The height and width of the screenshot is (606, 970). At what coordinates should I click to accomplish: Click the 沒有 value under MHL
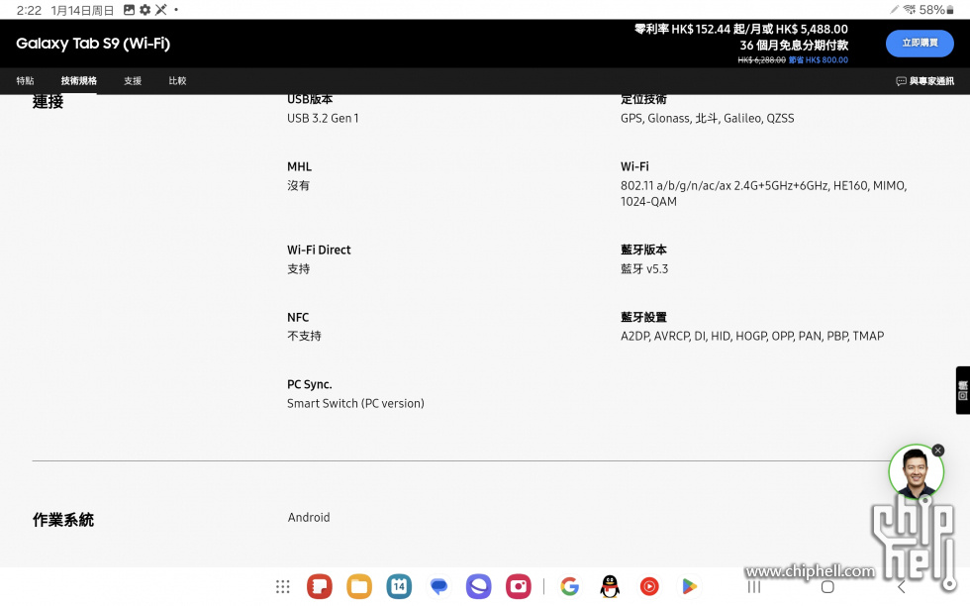point(298,186)
